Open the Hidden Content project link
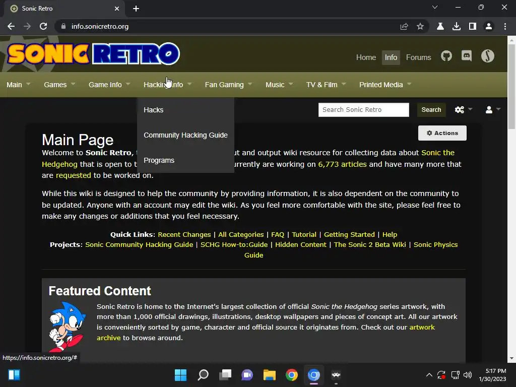The height and width of the screenshot is (387, 516). (x=301, y=245)
